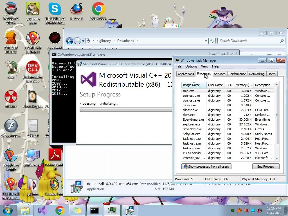Image resolution: width=288 pixels, height=216 pixels.
Task: Select the explorer.exe process row
Action: [x=227, y=124]
